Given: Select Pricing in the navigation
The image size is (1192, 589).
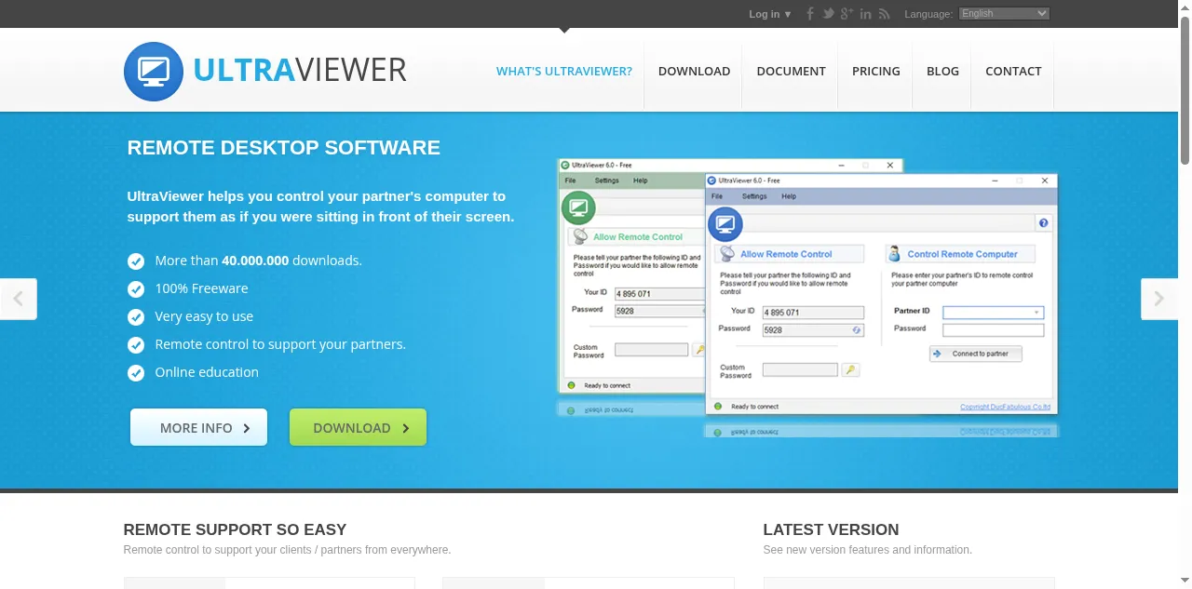Looking at the screenshot, I should point(876,71).
